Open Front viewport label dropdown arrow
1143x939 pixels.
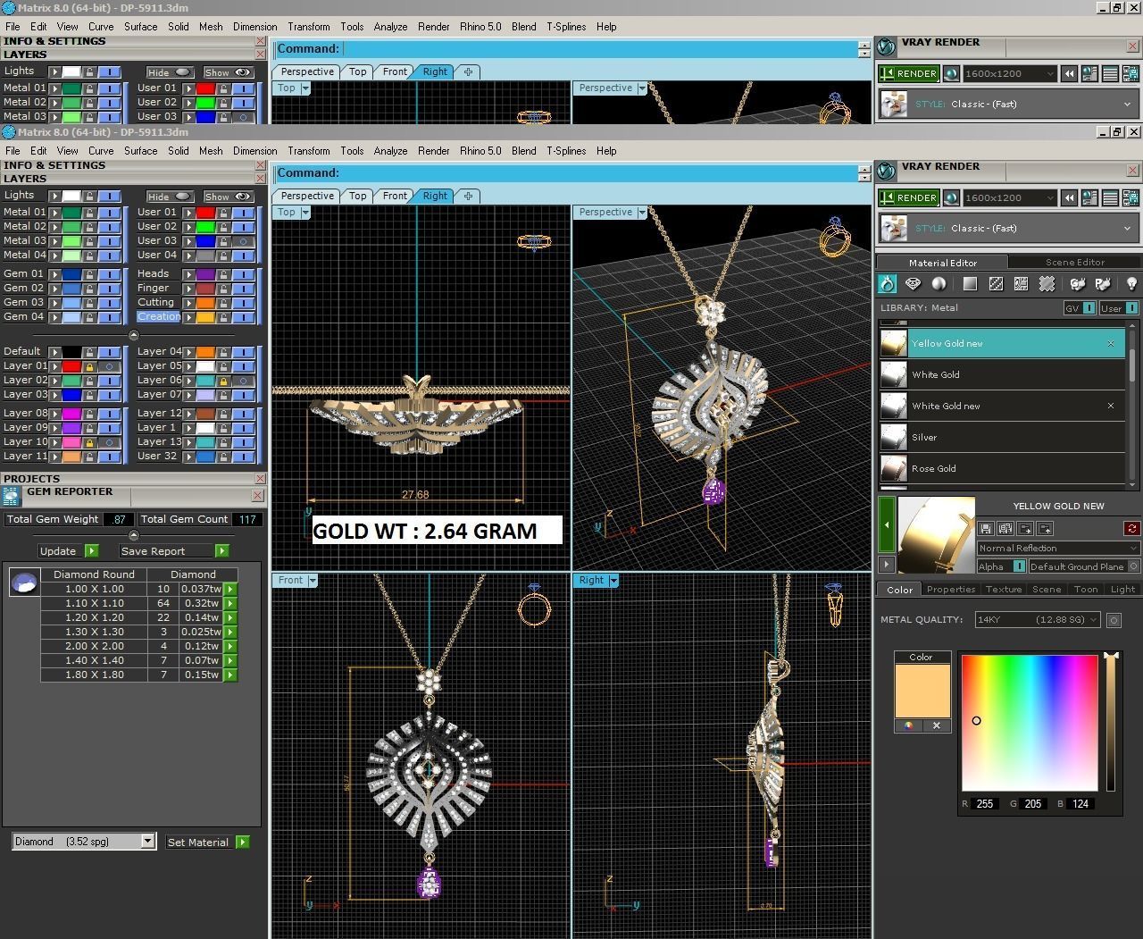[313, 581]
